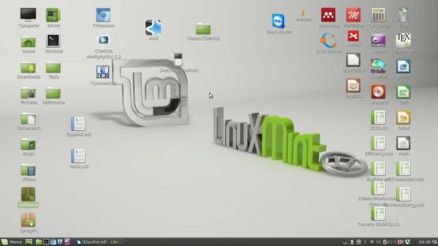Open the Mint Menu button

tap(12, 242)
